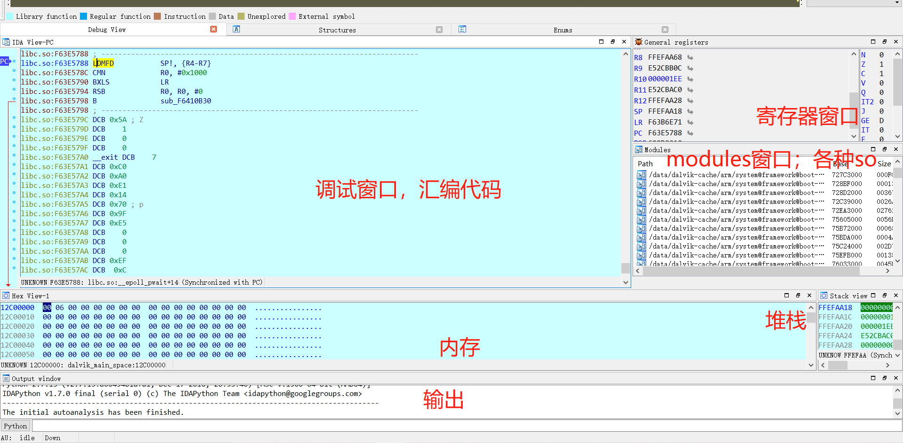Click the Stack view panel icon
903x443 pixels.
[824, 295]
